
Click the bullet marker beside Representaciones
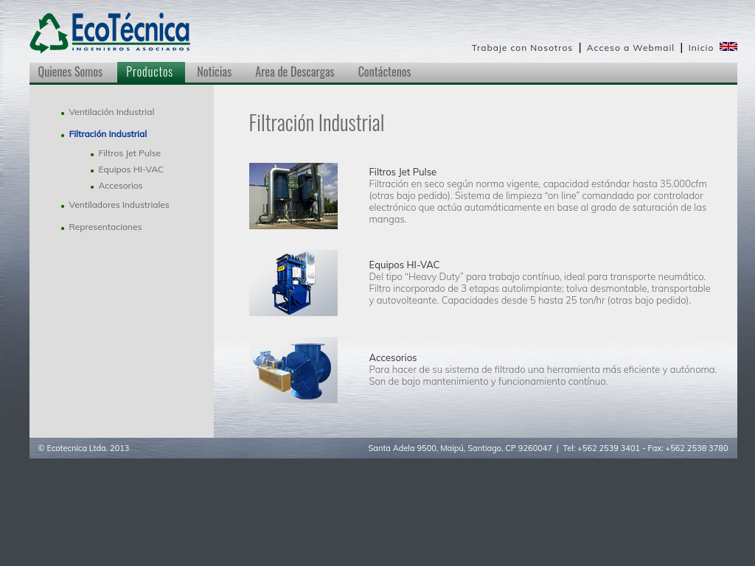tap(62, 228)
